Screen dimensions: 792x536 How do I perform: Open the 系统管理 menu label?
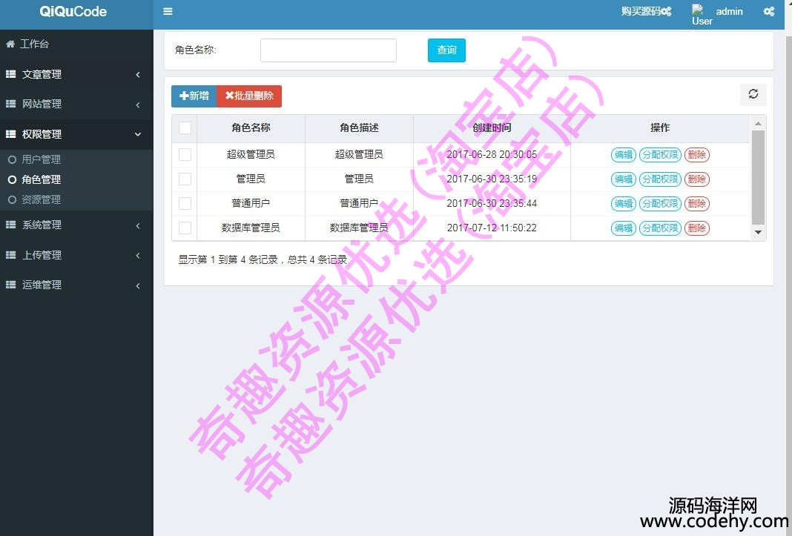pyautogui.click(x=42, y=225)
